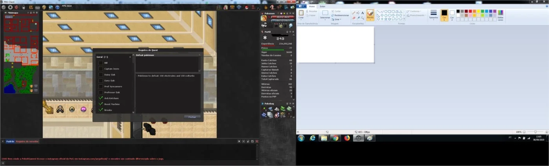
Task: Click the Paint white canvas
Action: tap(335, 44)
